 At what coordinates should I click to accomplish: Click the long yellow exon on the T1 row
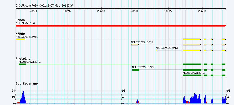(192, 39)
